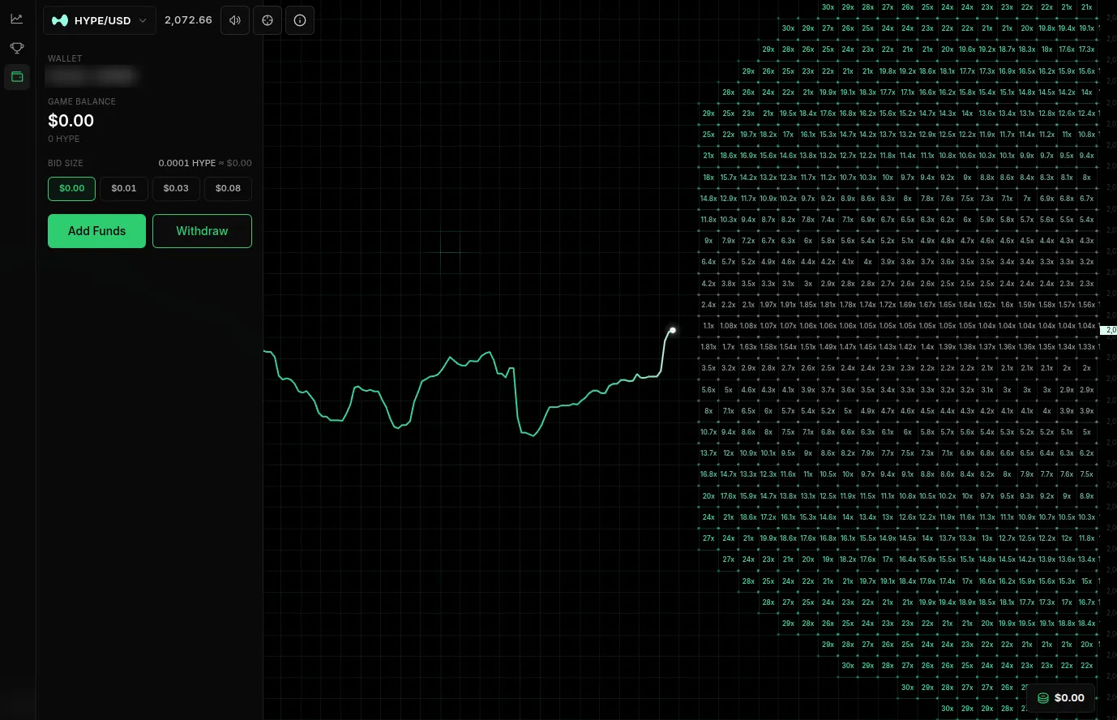Select the 1.51x multiplier cell
The width and height of the screenshot is (1117, 720).
pos(808,347)
